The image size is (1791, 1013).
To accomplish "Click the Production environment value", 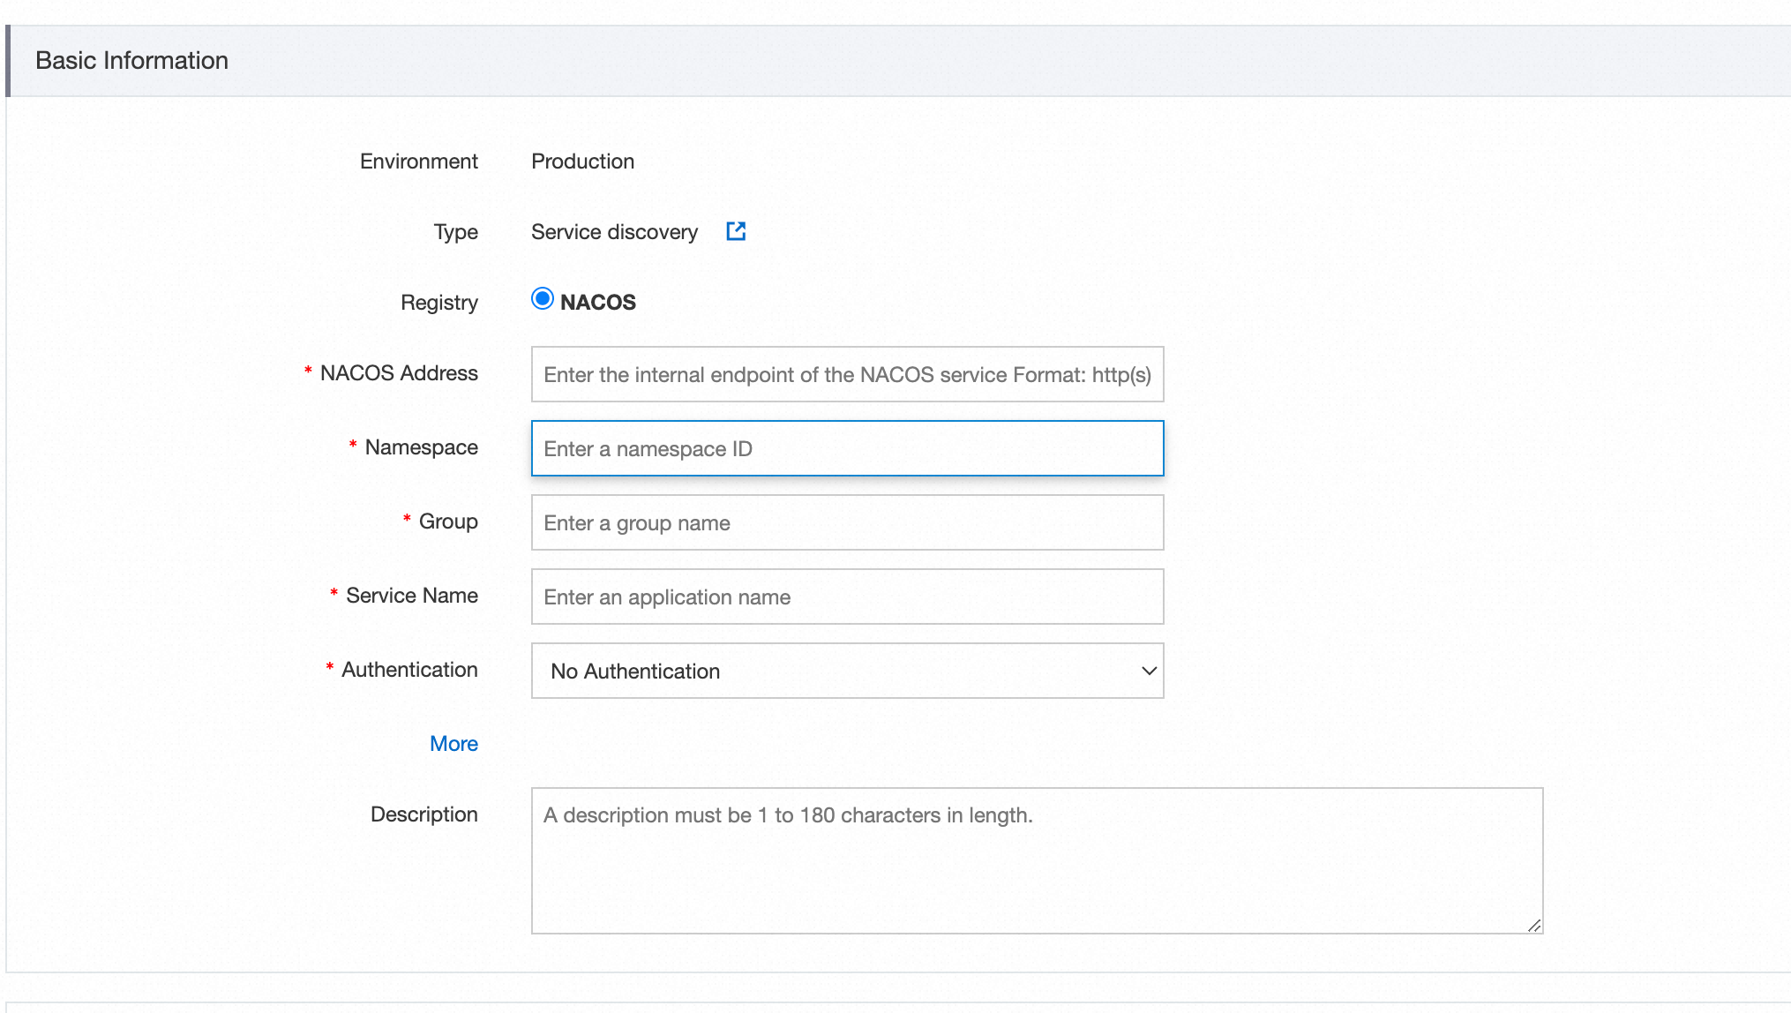I will click(582, 161).
